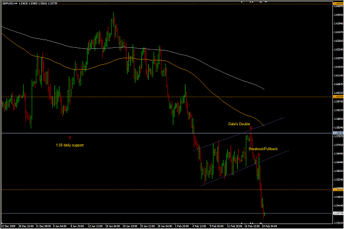
Task: Click the '11 Feb 20:00' time label
Action: tap(234, 226)
